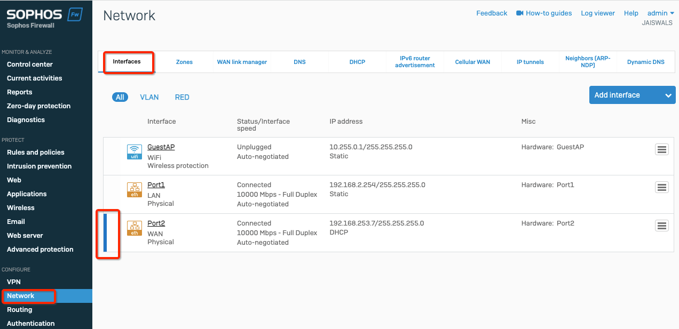The image size is (679, 329).
Task: Click the Sophos Firewall logo
Action: tap(44, 17)
